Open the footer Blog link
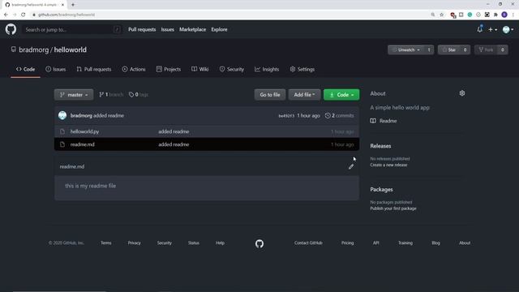Viewport: 519px width, 292px height. tap(435, 243)
